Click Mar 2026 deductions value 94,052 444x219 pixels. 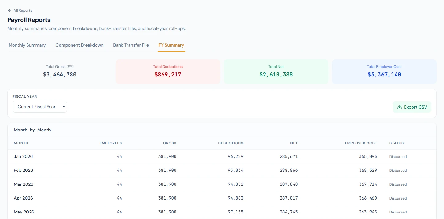point(236,184)
